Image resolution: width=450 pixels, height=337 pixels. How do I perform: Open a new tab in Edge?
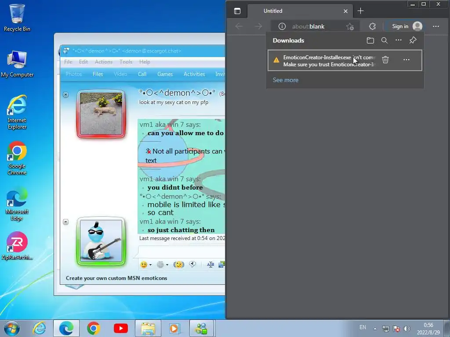pos(361,11)
